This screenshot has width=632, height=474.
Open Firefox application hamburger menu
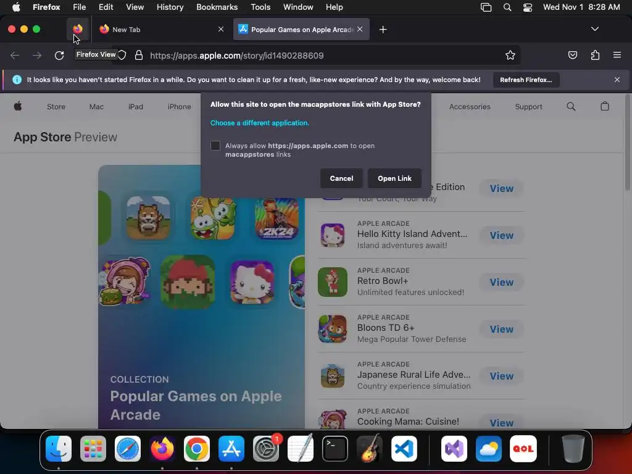click(x=617, y=55)
